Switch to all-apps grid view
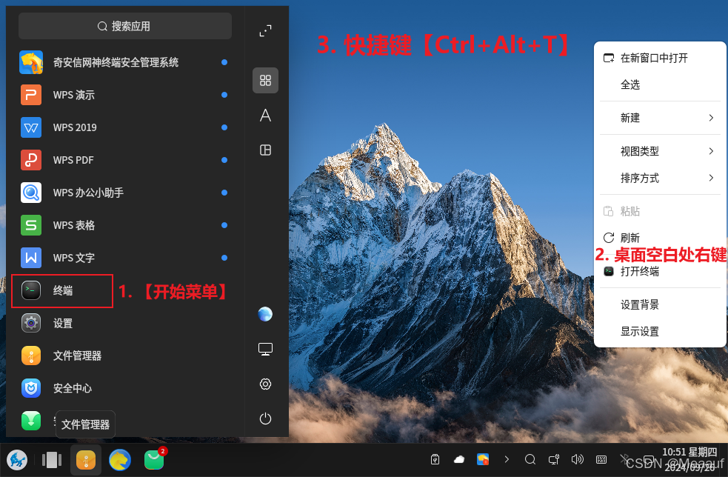The width and height of the screenshot is (728, 477). pos(266,80)
